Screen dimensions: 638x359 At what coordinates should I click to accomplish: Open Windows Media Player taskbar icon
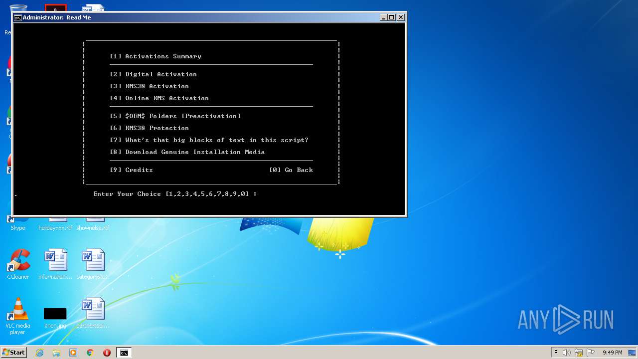pos(73,353)
